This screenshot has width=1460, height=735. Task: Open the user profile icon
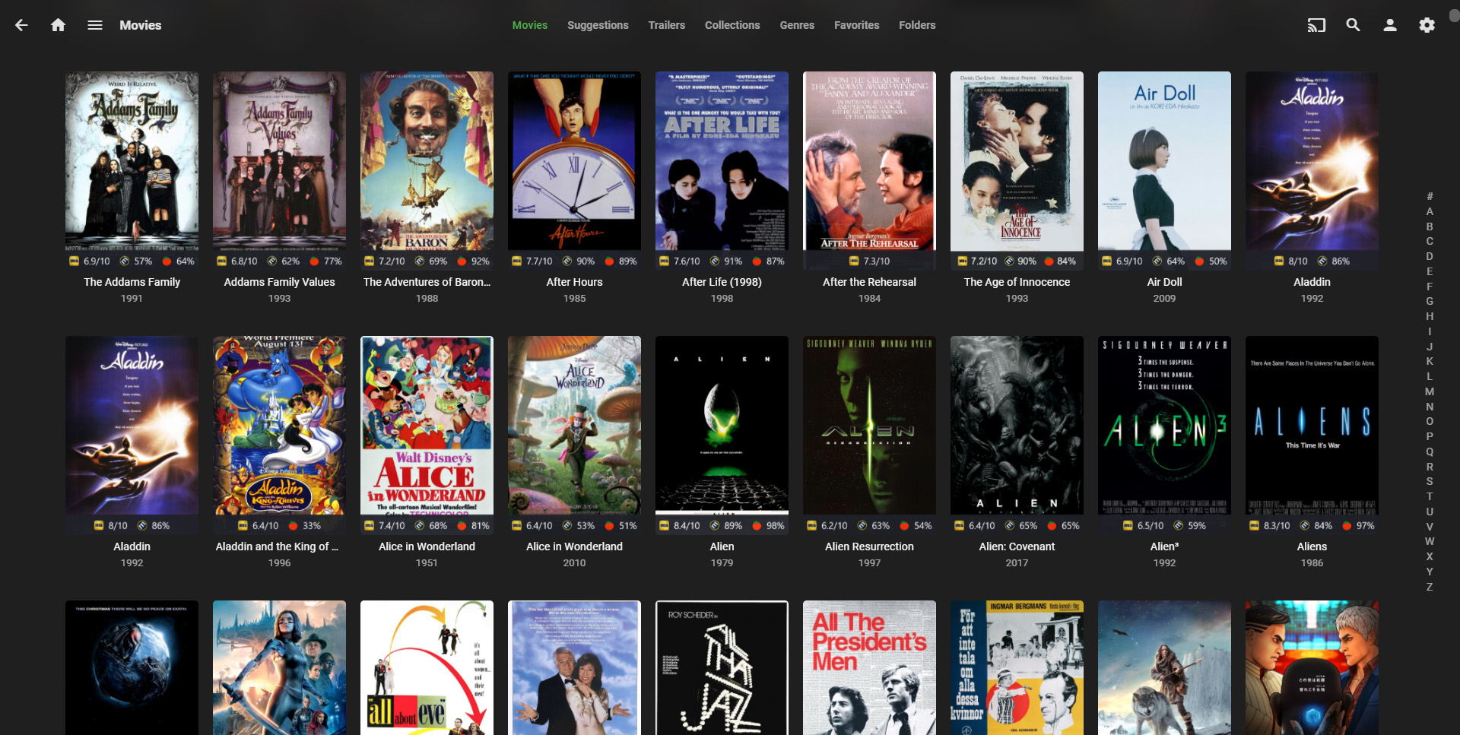tap(1389, 25)
